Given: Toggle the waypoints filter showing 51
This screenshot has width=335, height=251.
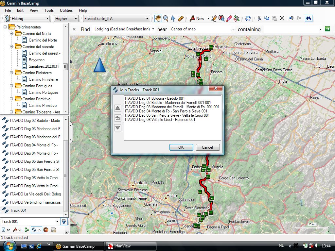Looking at the screenshot, I should pyautogui.click(x=17, y=230).
